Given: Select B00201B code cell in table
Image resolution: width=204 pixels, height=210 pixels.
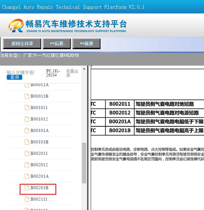Looking at the screenshot, I should click(120, 131).
